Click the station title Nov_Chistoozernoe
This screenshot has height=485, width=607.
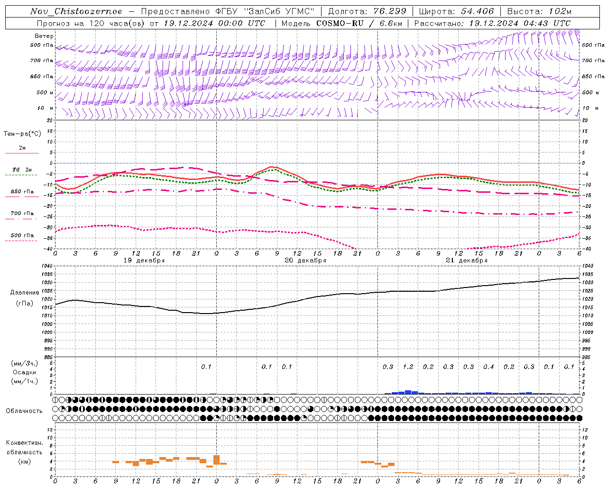(x=76, y=11)
